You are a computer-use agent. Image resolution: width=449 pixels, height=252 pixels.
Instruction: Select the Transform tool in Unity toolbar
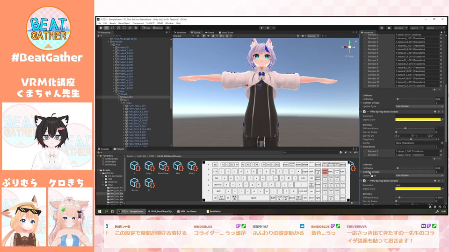[130, 28]
